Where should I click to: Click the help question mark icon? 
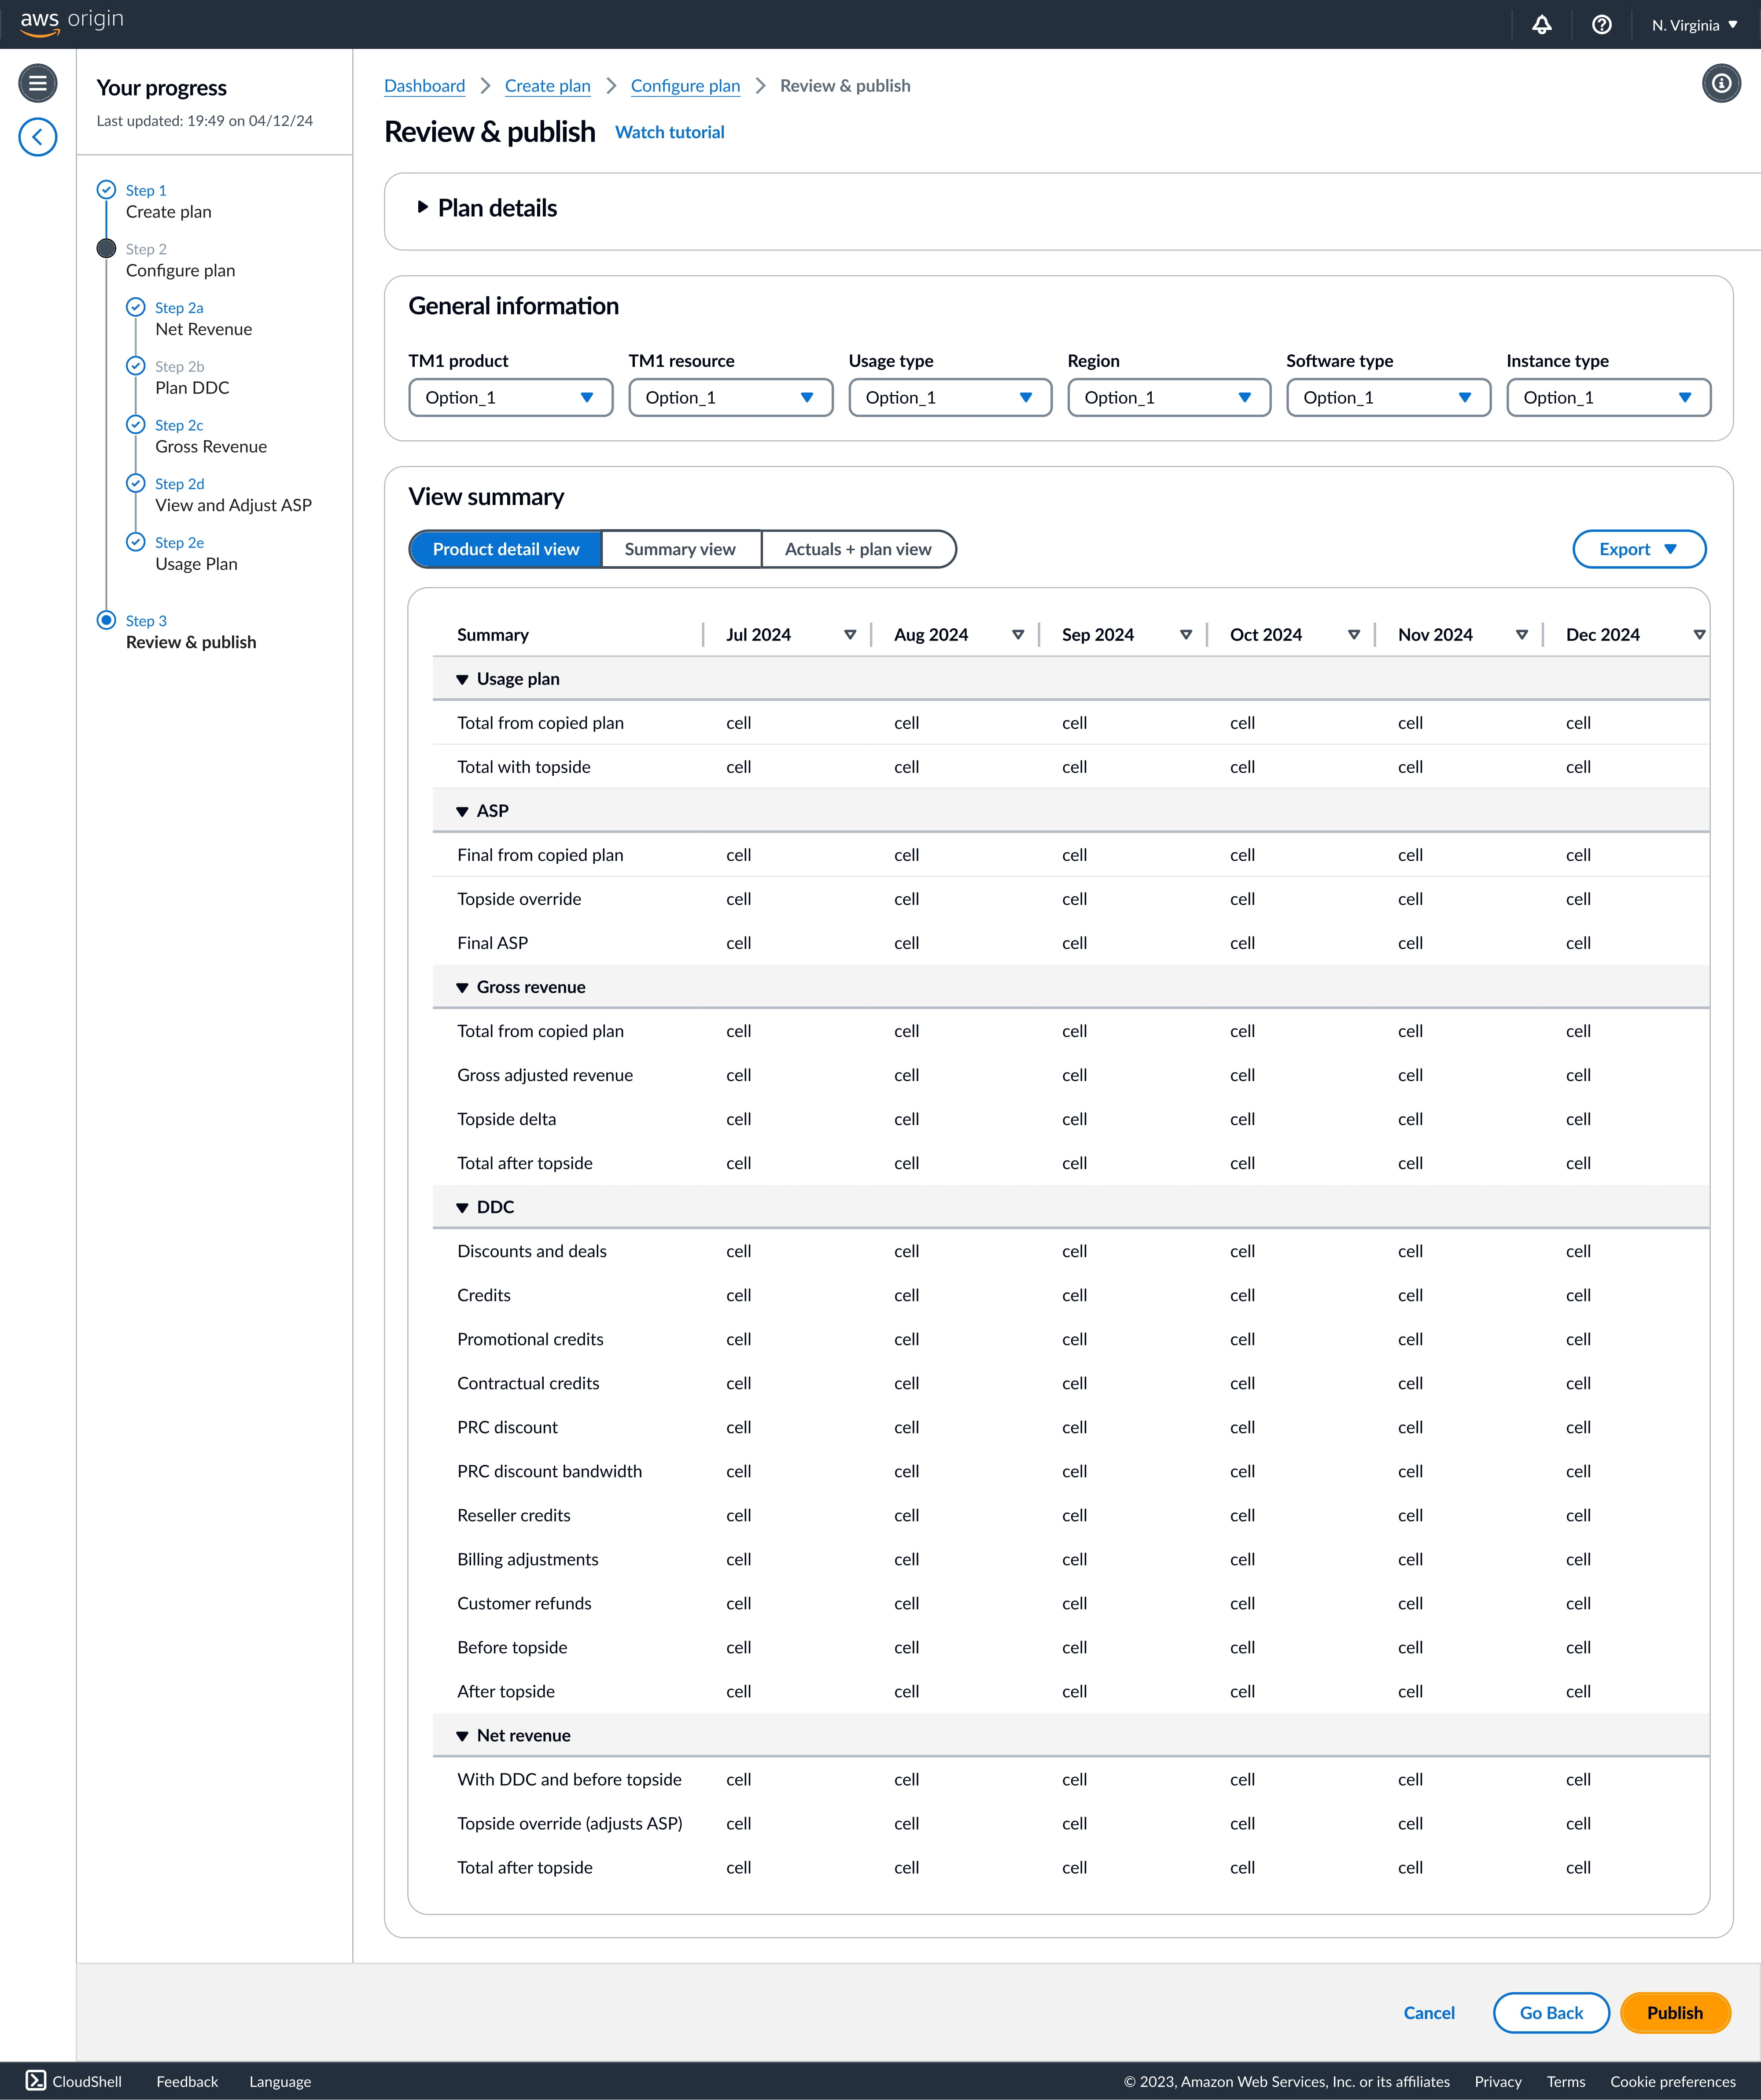coord(1601,25)
